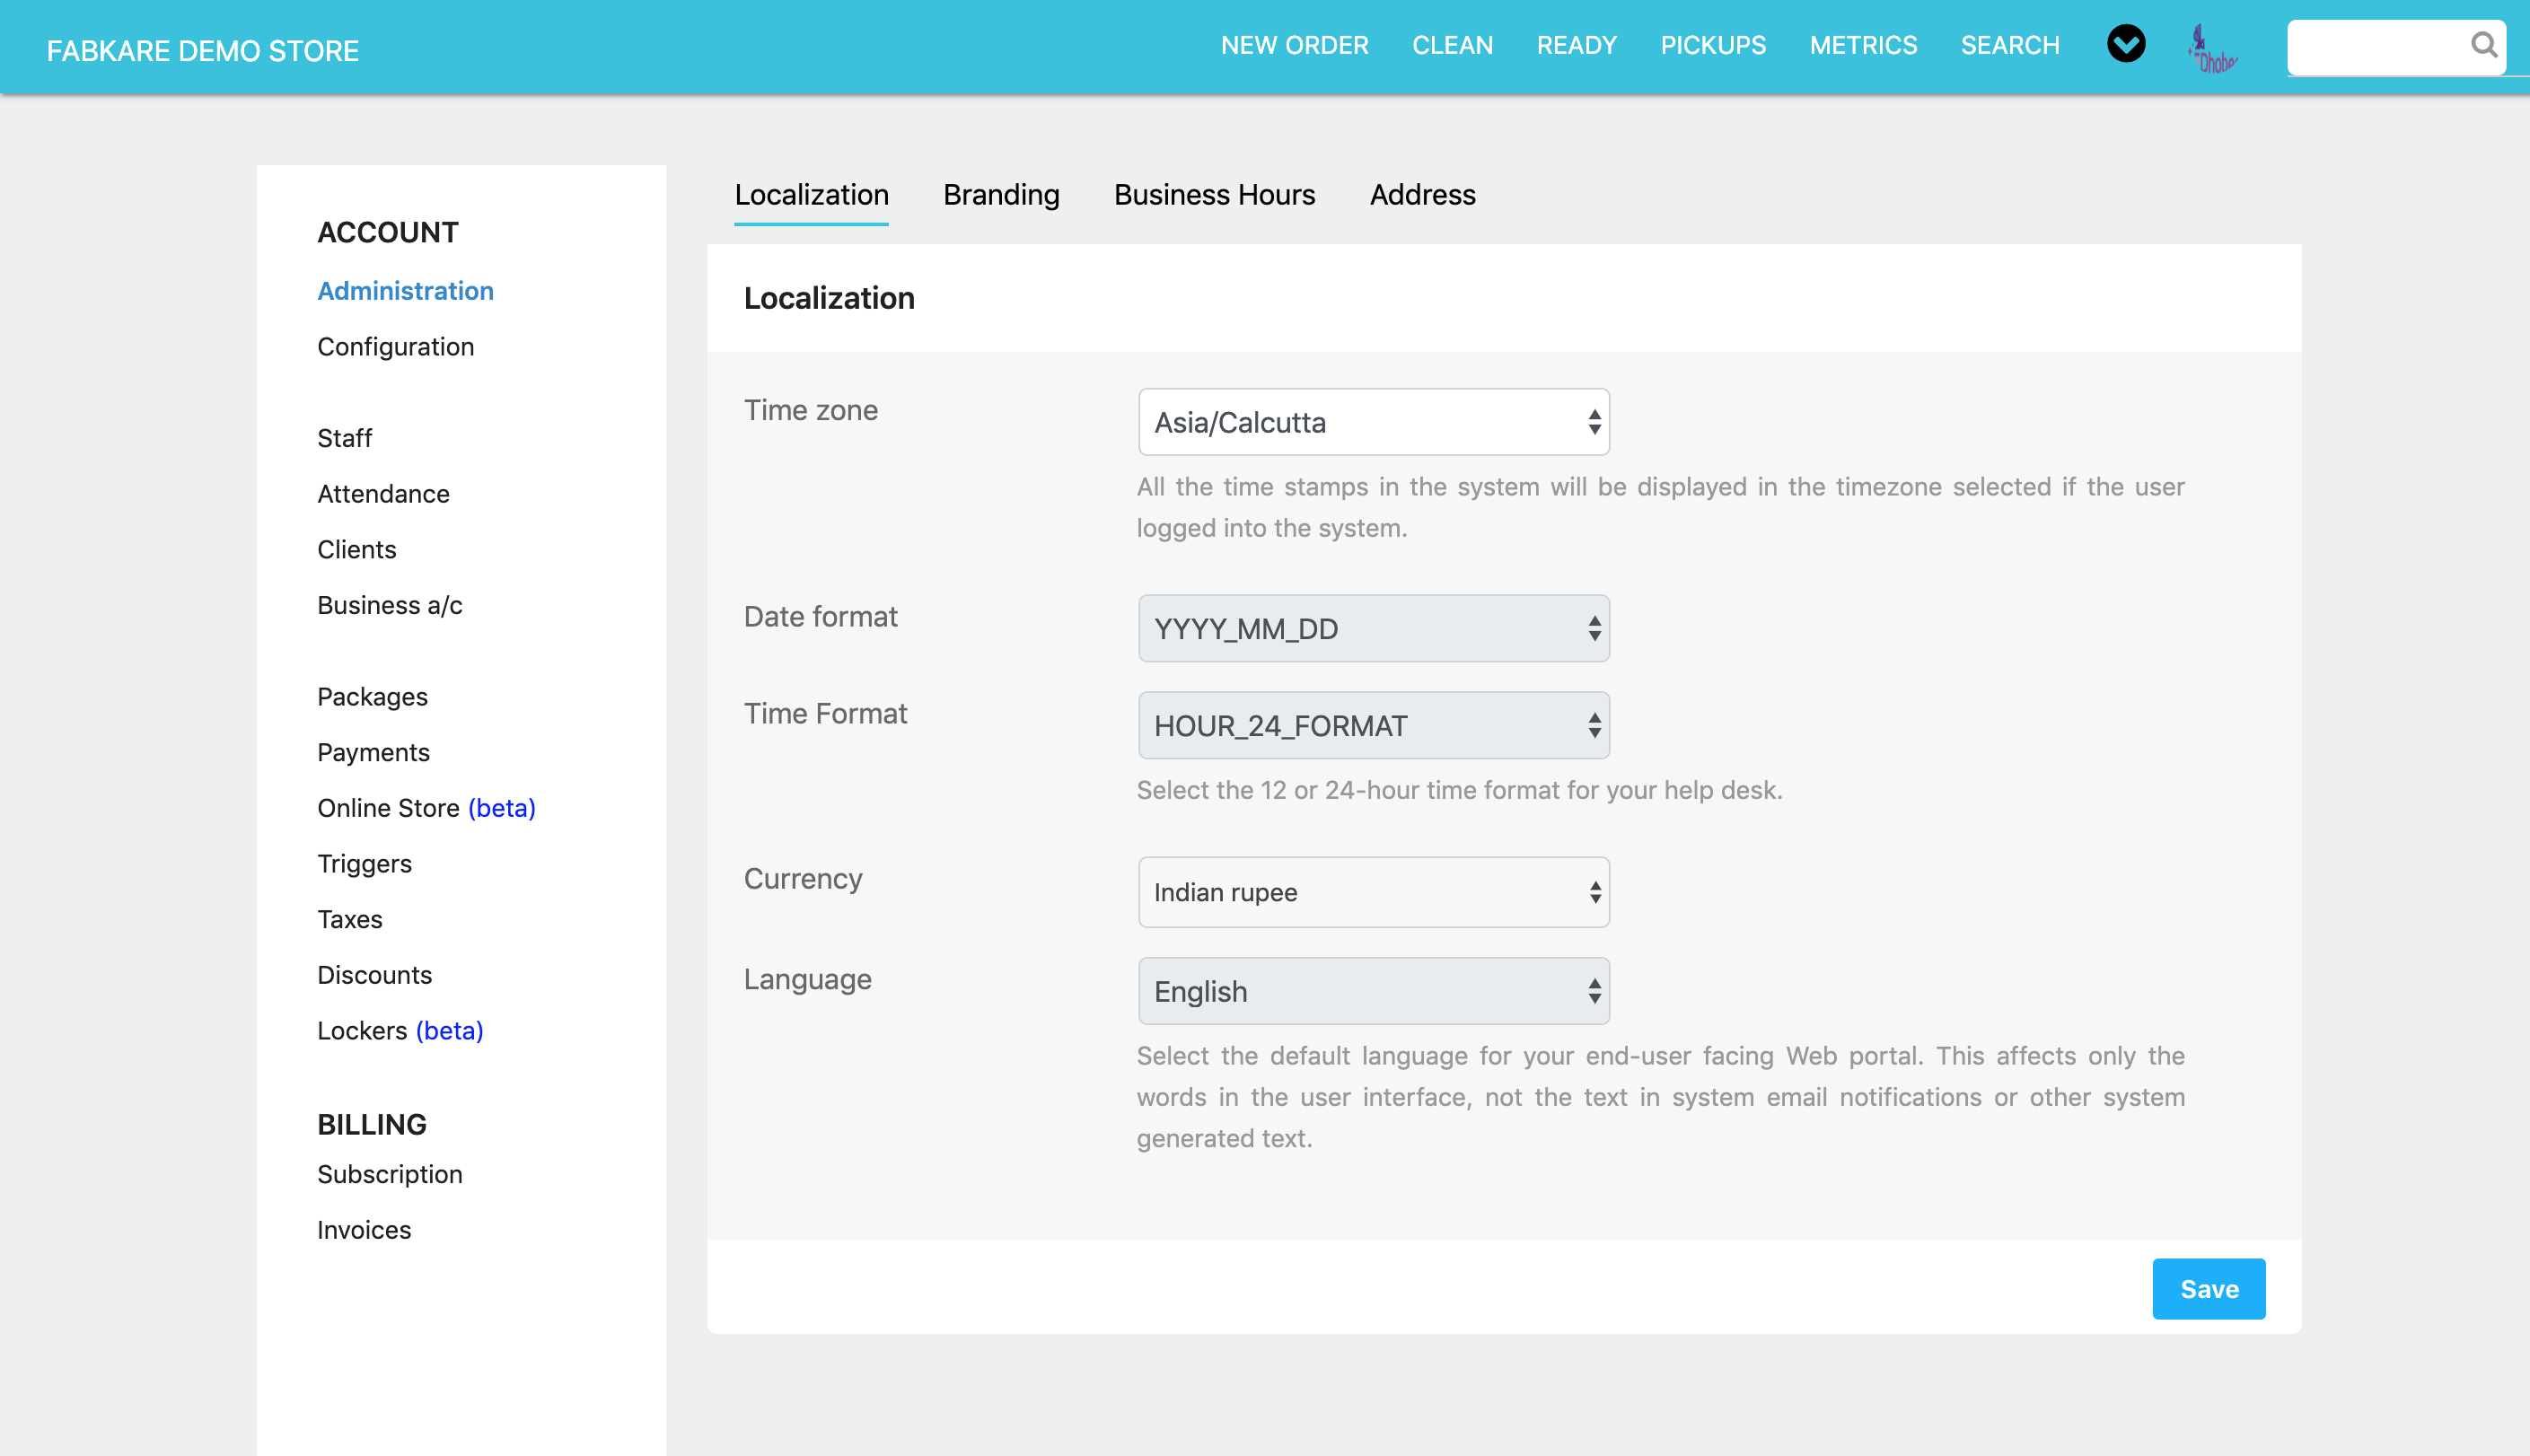Click the magnifier search icon

click(2483, 45)
